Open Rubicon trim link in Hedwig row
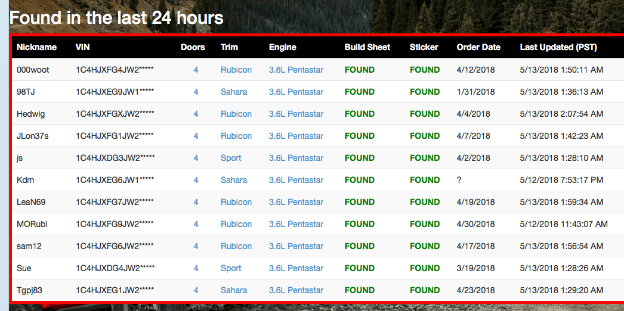Viewport: 624px width, 311px height. 236,114
